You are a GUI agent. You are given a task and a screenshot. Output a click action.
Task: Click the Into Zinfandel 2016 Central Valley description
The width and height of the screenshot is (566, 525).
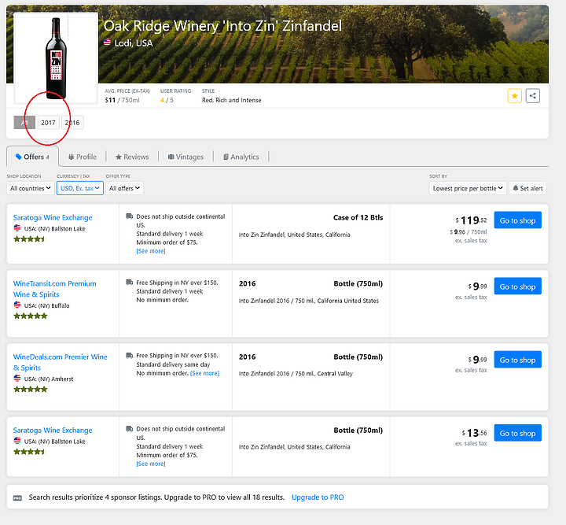[296, 374]
